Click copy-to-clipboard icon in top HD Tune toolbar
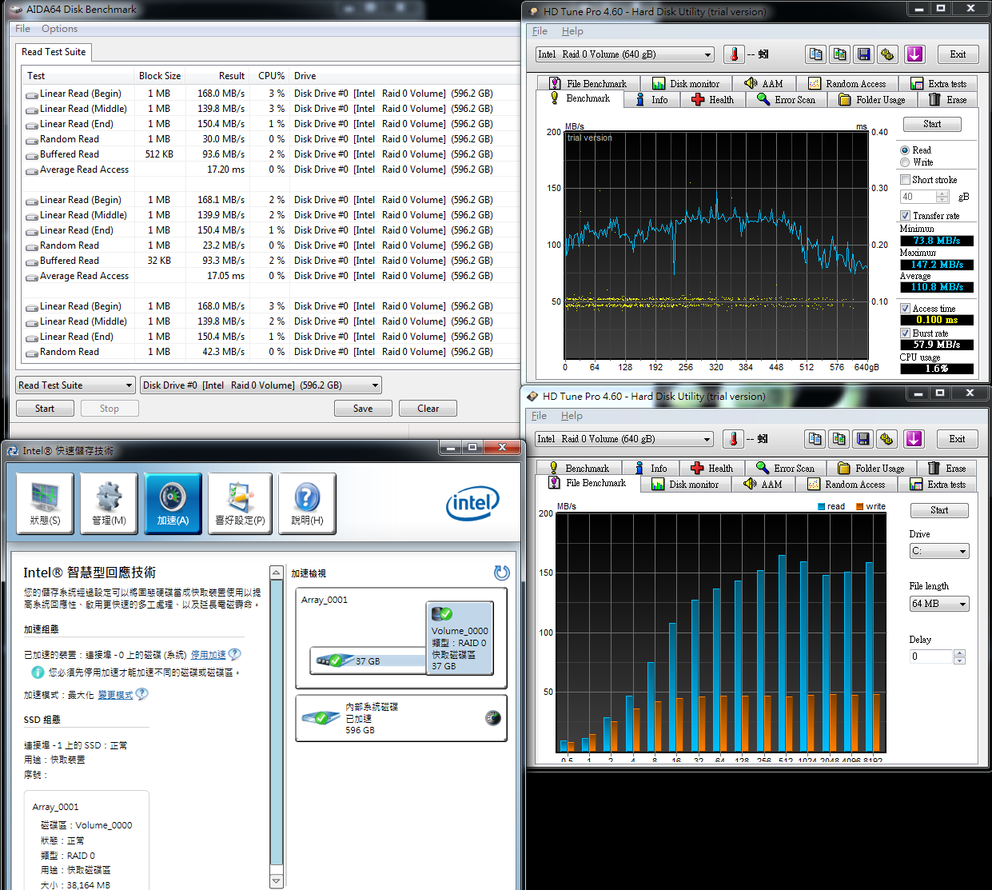 tap(815, 54)
